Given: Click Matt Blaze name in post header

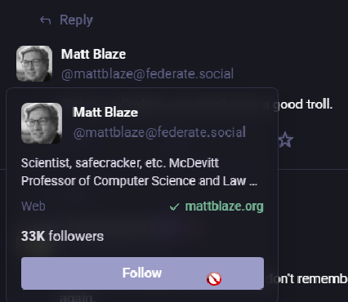Looking at the screenshot, I should coord(93,54).
